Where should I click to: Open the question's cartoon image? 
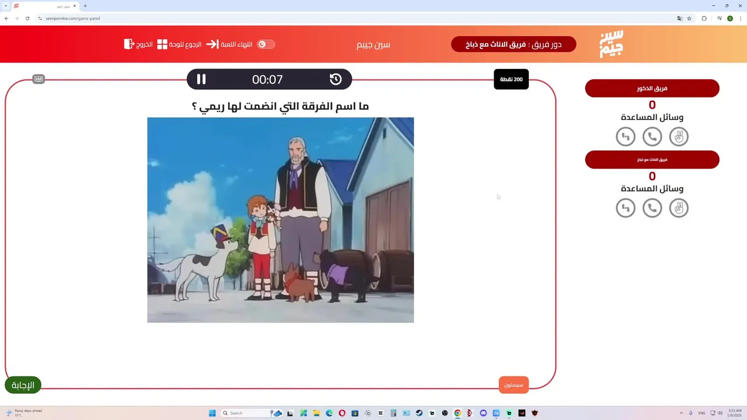[x=281, y=220]
